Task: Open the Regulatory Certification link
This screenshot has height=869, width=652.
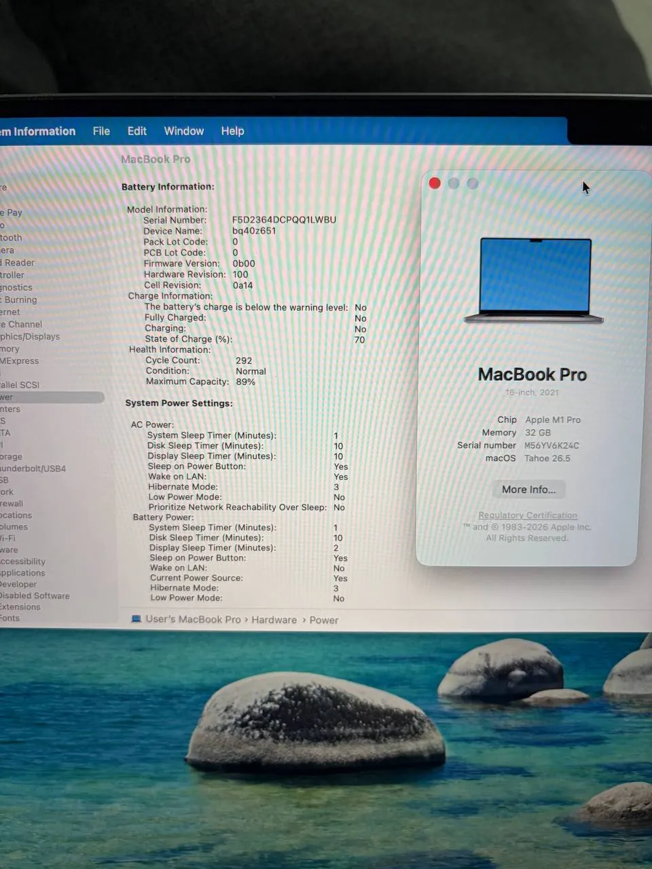Action: click(528, 515)
